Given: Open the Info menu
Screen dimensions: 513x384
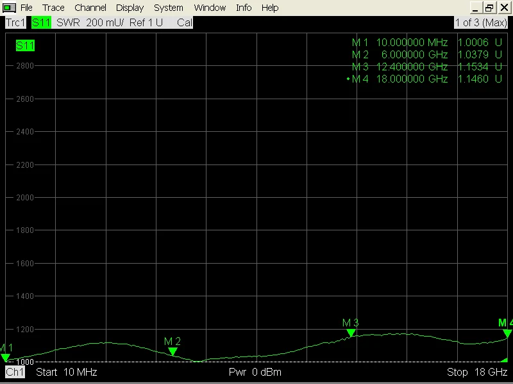Looking at the screenshot, I should [x=244, y=8].
